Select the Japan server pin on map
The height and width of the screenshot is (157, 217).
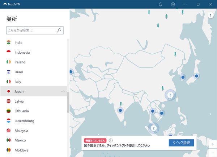[x=196, y=76]
